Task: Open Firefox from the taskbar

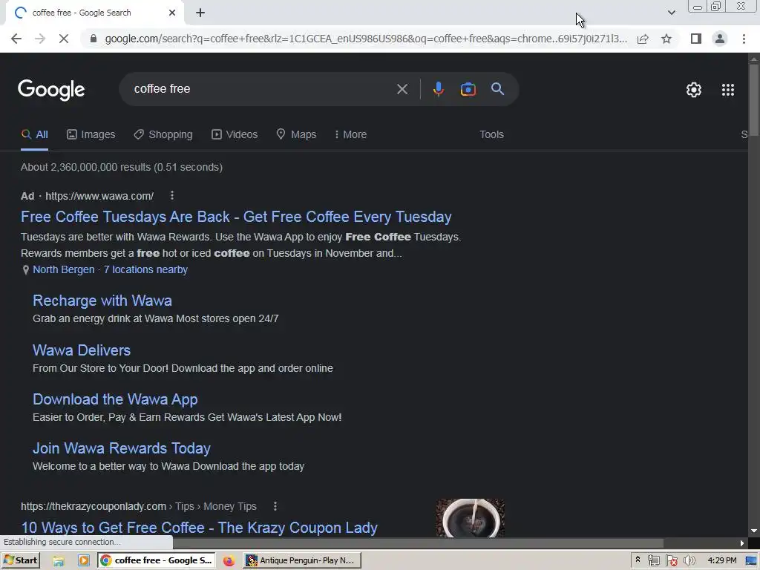Action: pos(229,561)
